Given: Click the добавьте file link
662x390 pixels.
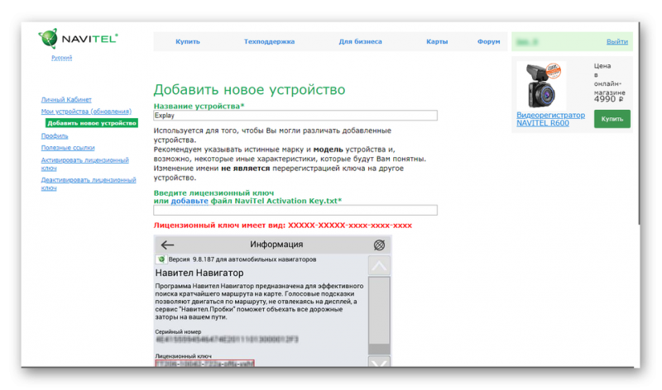Looking at the screenshot, I should click(x=189, y=201).
